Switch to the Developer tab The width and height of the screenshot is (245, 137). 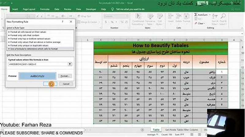pyautogui.click(x=91, y=9)
